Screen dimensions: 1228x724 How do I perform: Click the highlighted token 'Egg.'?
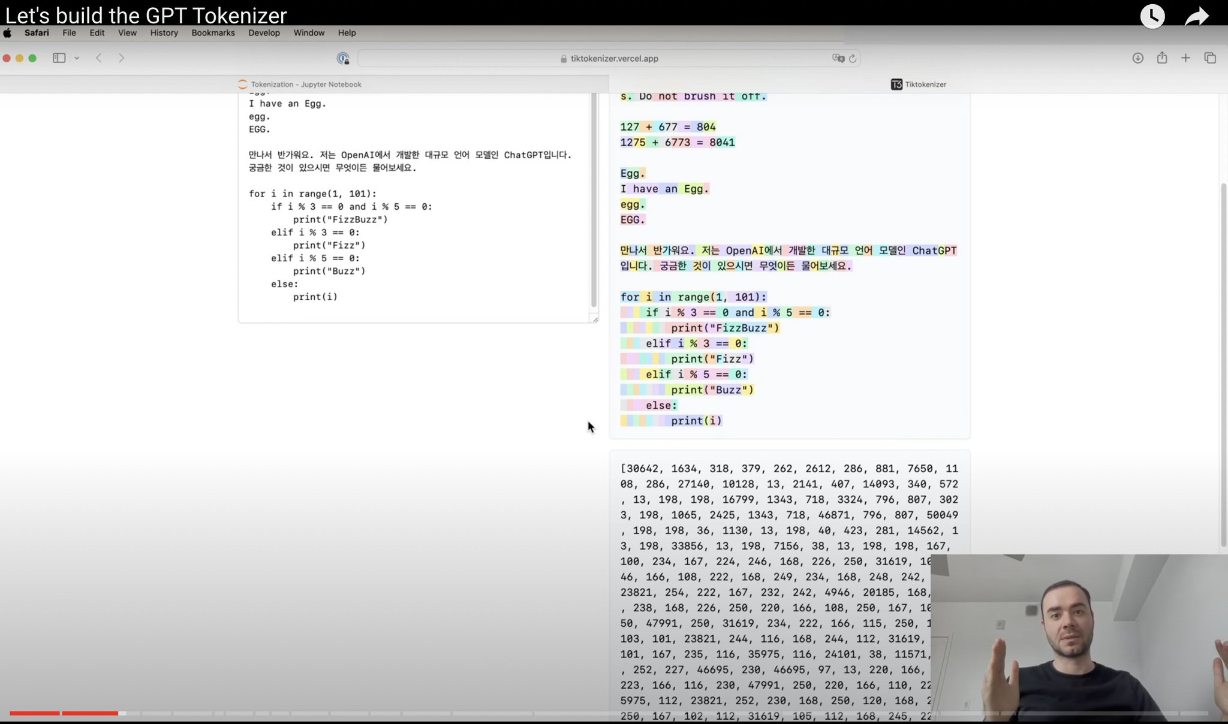[633, 173]
